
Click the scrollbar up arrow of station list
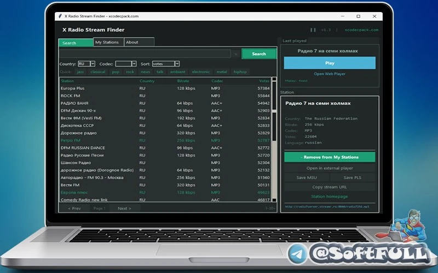pyautogui.click(x=274, y=79)
